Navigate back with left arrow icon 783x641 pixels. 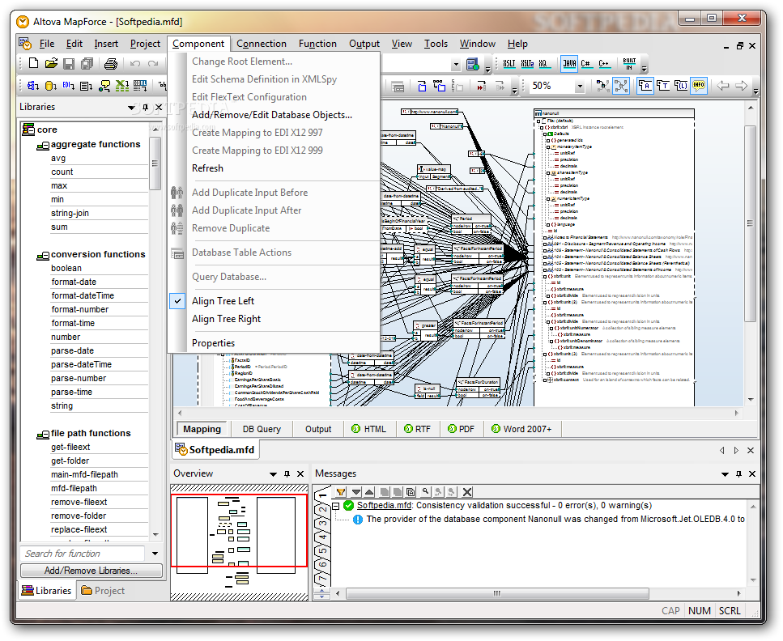click(723, 86)
